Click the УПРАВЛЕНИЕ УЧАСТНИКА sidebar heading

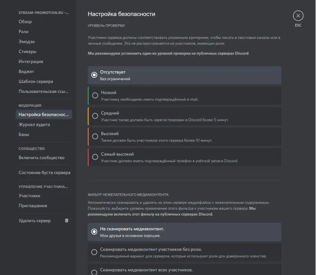43,187
